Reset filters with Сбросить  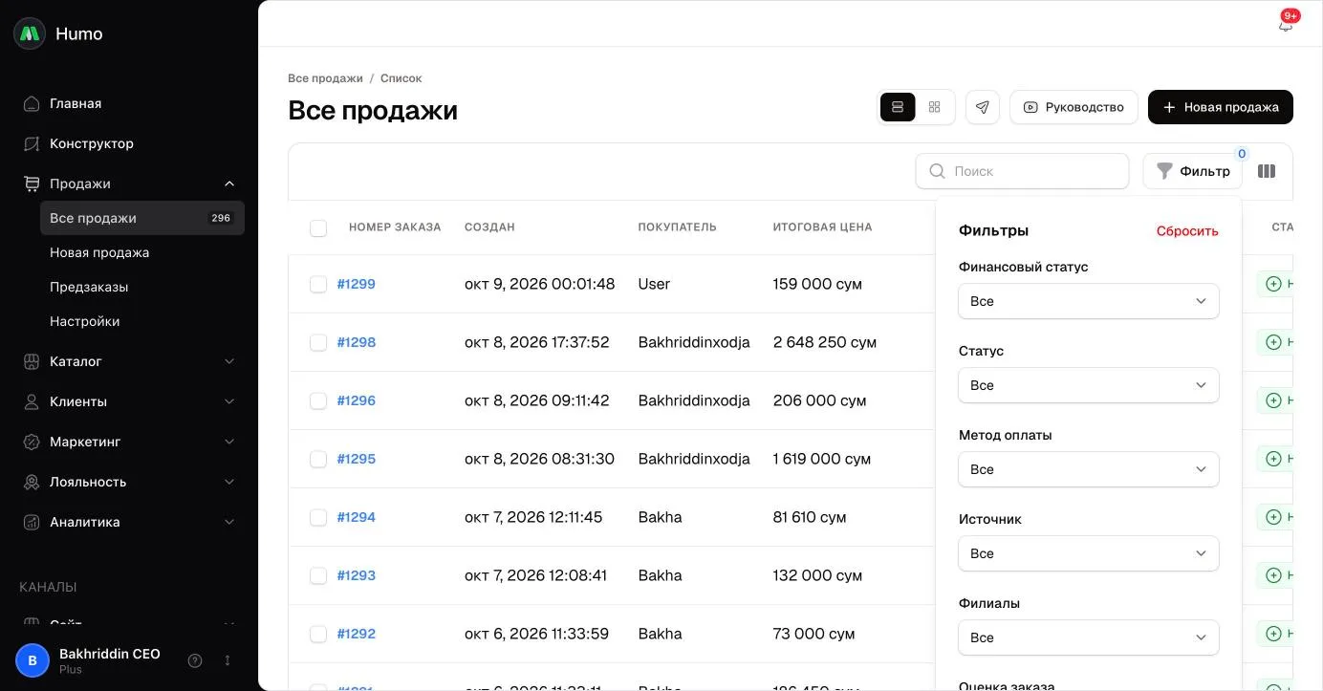click(x=1187, y=230)
